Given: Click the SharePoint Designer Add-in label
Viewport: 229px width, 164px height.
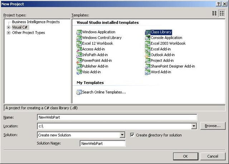Looking at the screenshot, I should (x=172, y=66).
